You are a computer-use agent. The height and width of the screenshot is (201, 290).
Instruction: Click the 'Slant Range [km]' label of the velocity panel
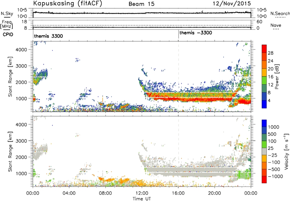pos(10,152)
